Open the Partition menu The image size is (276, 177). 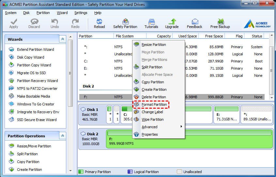point(43,13)
